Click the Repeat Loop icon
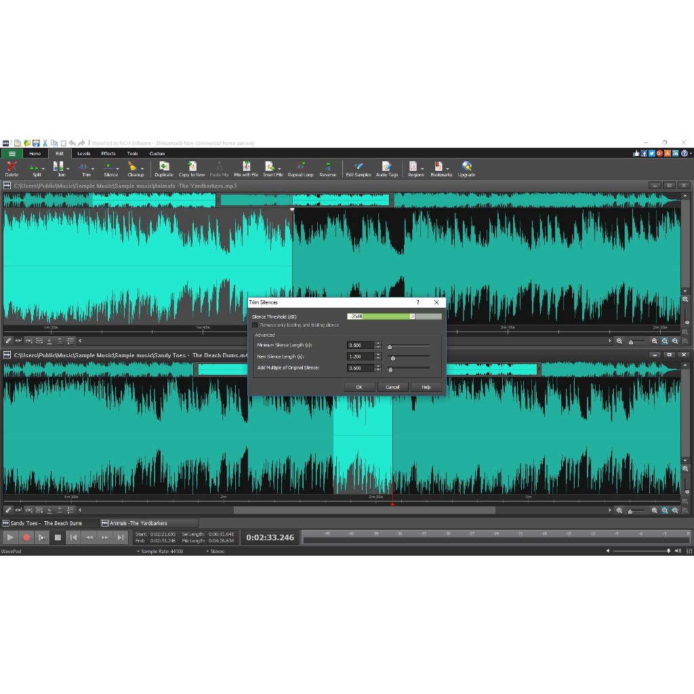694x694 pixels. pos(300,169)
